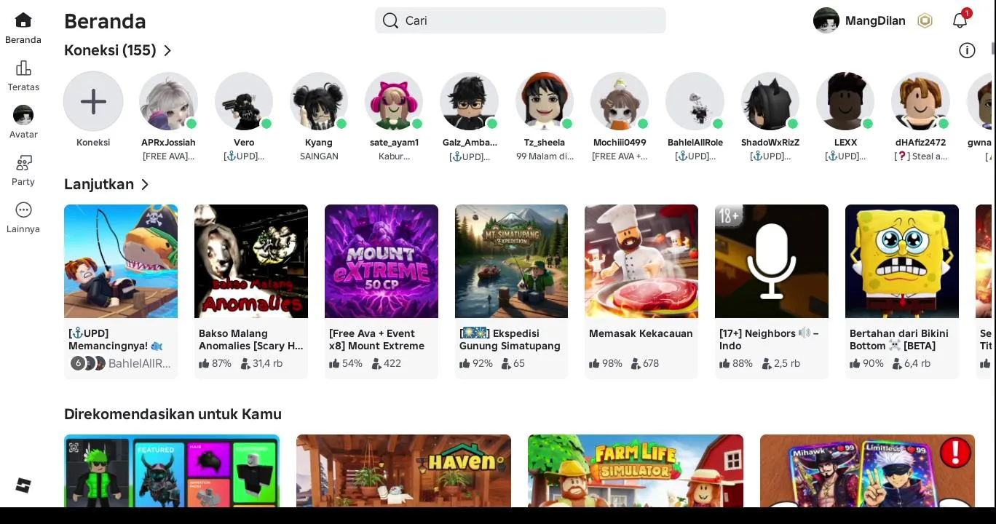Screen dimensions: 996x524
Task: Click the Direkomendasikan untuk Kamu heading
Action: (173, 414)
